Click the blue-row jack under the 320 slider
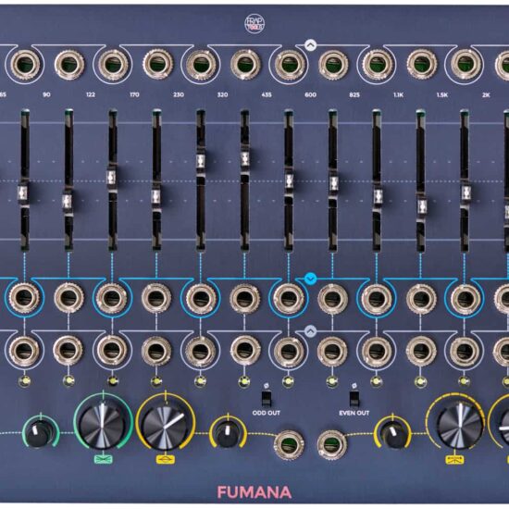The width and height of the screenshot is (509, 509). pos(244,298)
